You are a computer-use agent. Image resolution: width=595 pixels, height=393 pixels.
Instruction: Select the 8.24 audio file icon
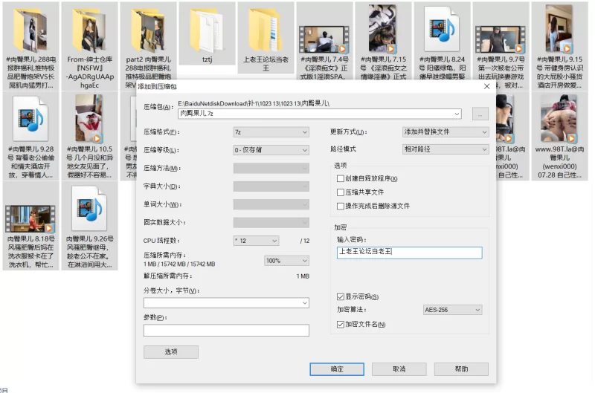(x=442, y=28)
